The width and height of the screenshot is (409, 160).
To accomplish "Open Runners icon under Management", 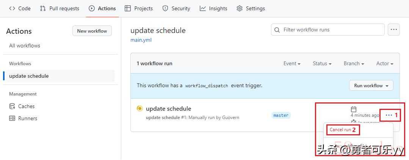I will (12, 118).
